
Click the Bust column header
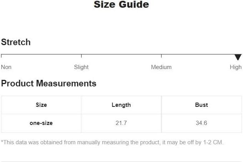tap(201, 105)
